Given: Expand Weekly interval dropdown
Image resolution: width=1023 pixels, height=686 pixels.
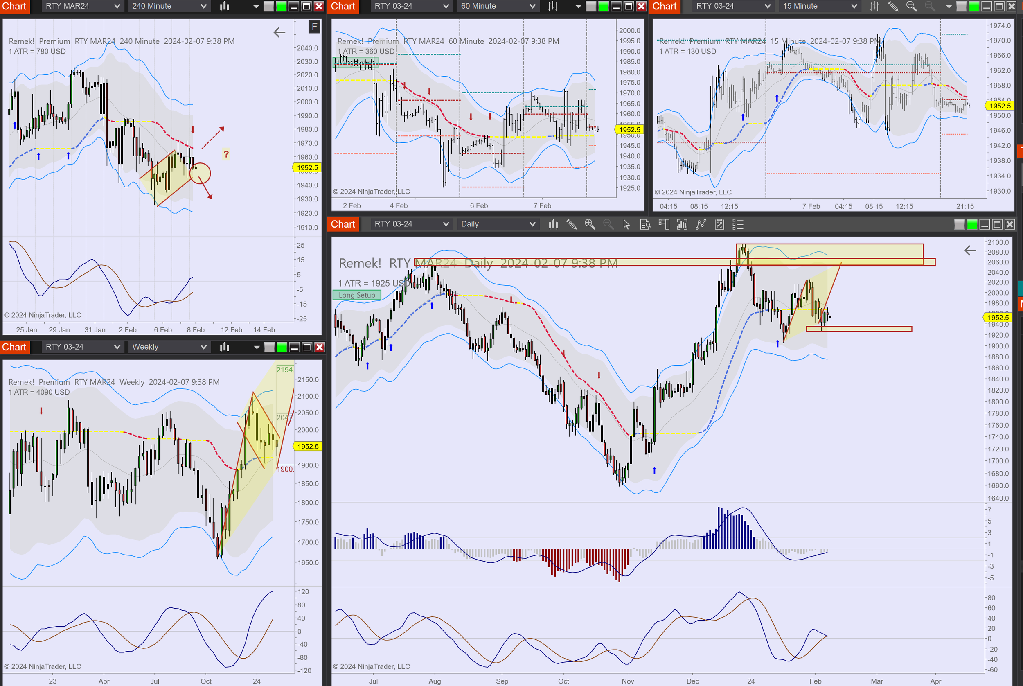Looking at the screenshot, I should pos(169,347).
